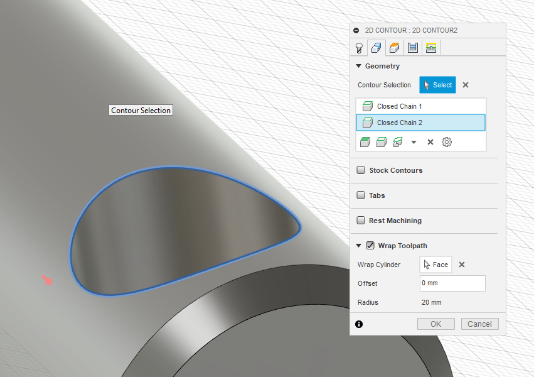Open the Tool tab in 2D Contour dialog
Image resolution: width=534 pixels, height=377 pixels.
click(x=359, y=47)
